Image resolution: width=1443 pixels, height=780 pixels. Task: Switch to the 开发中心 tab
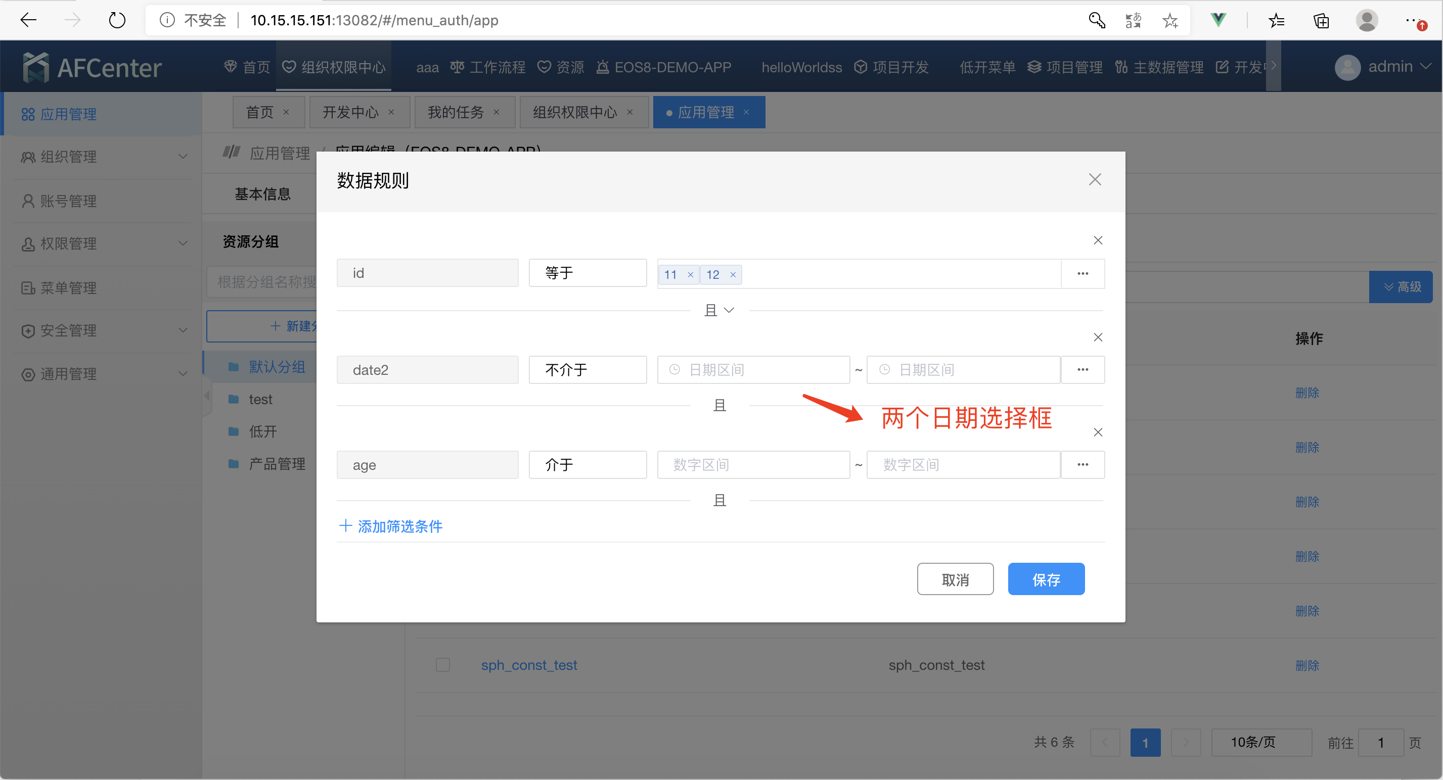(351, 113)
